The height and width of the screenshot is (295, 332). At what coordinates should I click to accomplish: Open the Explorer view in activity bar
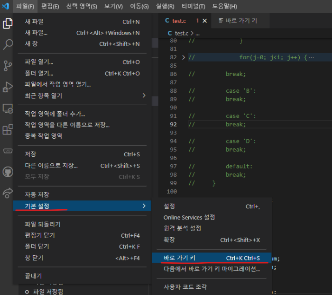8,23
